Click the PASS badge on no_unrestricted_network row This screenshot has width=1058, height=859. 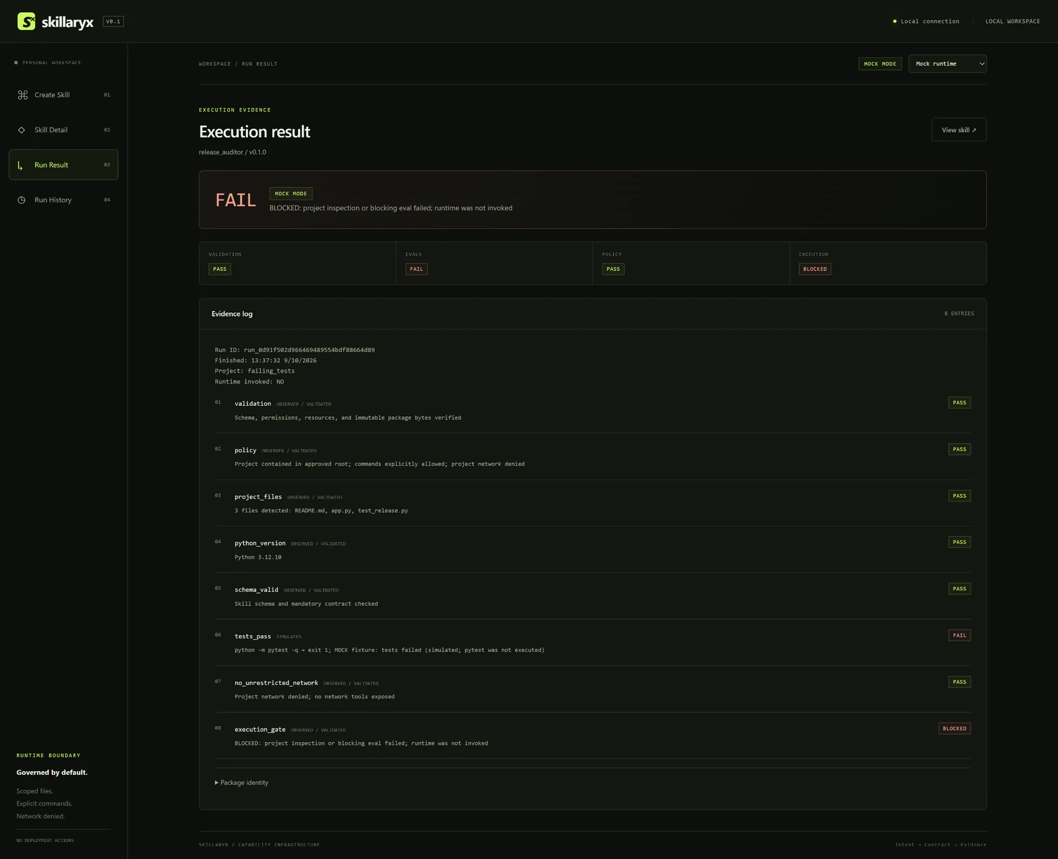coord(959,682)
